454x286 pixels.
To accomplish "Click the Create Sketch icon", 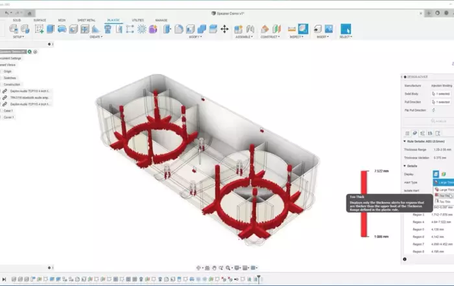I will pos(39,29).
